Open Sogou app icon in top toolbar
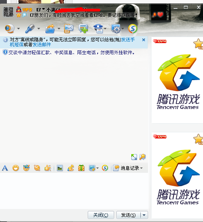Viewport: 203px width, 222px height. click(x=133, y=29)
